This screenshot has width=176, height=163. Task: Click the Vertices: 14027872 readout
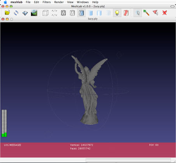click(x=82, y=145)
